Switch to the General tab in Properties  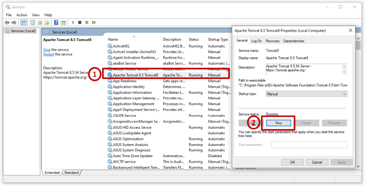242,41
